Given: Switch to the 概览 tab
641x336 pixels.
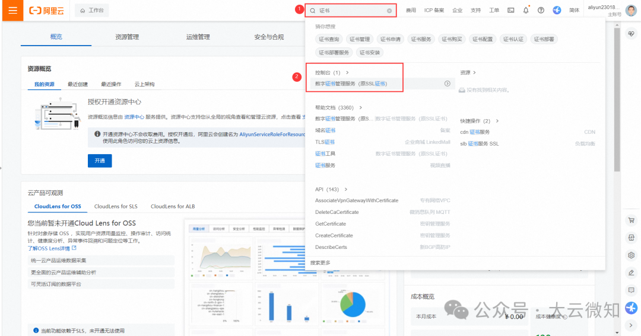Looking at the screenshot, I should click(x=56, y=37).
